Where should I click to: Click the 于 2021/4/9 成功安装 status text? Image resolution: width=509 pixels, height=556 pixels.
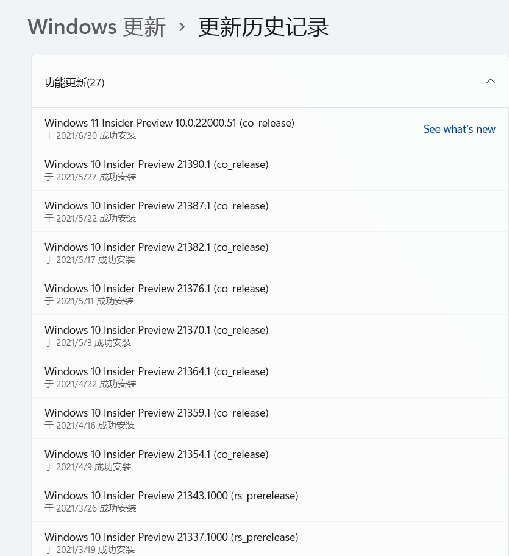click(88, 466)
